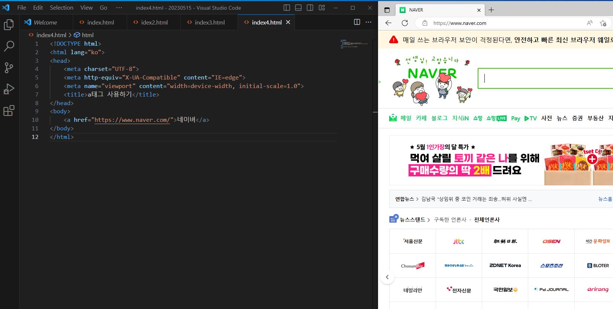Open the 사전 link

point(546,118)
